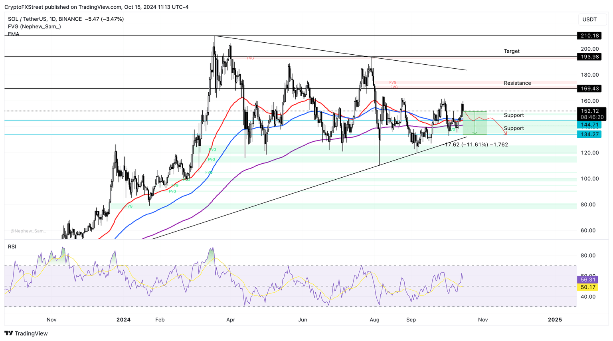Click the 2024 label on time axis
Screen dimensions: 613x341
tap(123, 320)
